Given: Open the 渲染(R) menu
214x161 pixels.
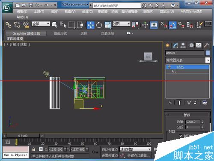Looking at the screenshot, I should [148, 12].
